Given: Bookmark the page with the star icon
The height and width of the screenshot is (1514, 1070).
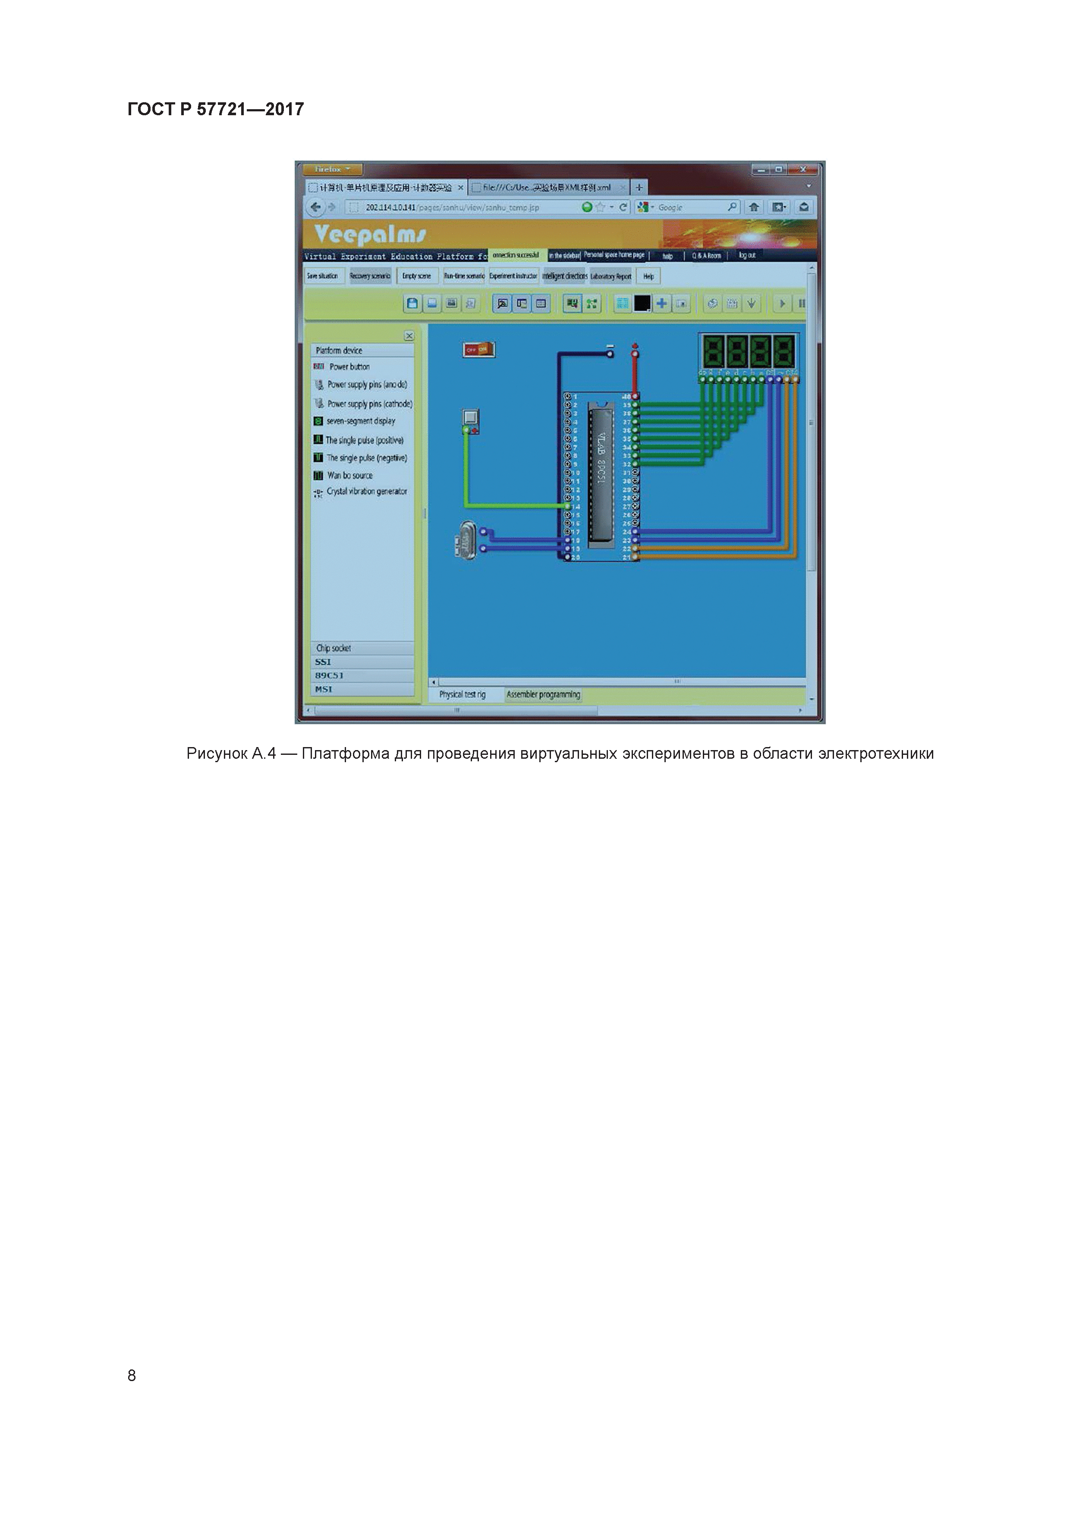Looking at the screenshot, I should click(600, 207).
